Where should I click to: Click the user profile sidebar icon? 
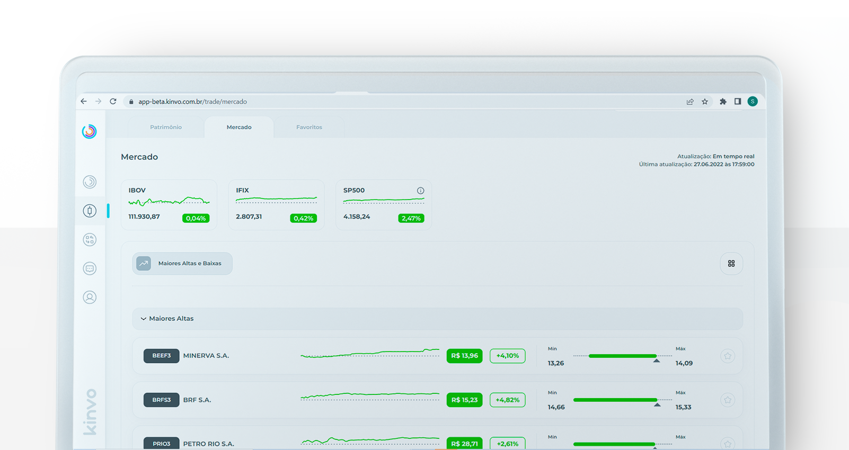(x=90, y=297)
